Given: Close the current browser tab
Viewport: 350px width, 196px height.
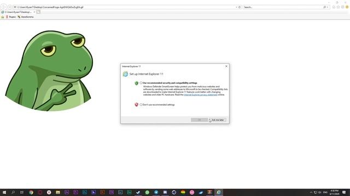Looking at the screenshot, I should pyautogui.click(x=34, y=12).
